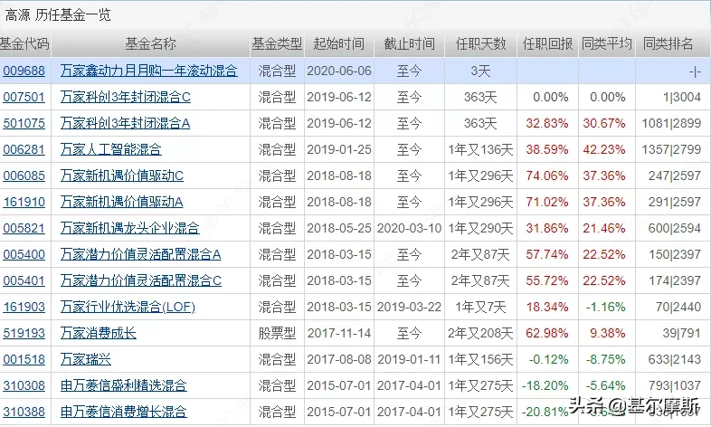The width and height of the screenshot is (711, 427).
Task: Open fund code link 501075
Action: pyautogui.click(x=24, y=123)
